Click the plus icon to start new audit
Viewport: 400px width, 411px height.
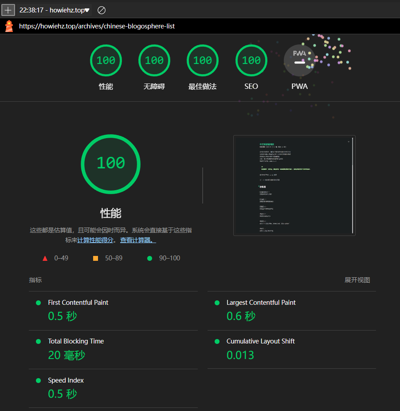click(x=8, y=10)
